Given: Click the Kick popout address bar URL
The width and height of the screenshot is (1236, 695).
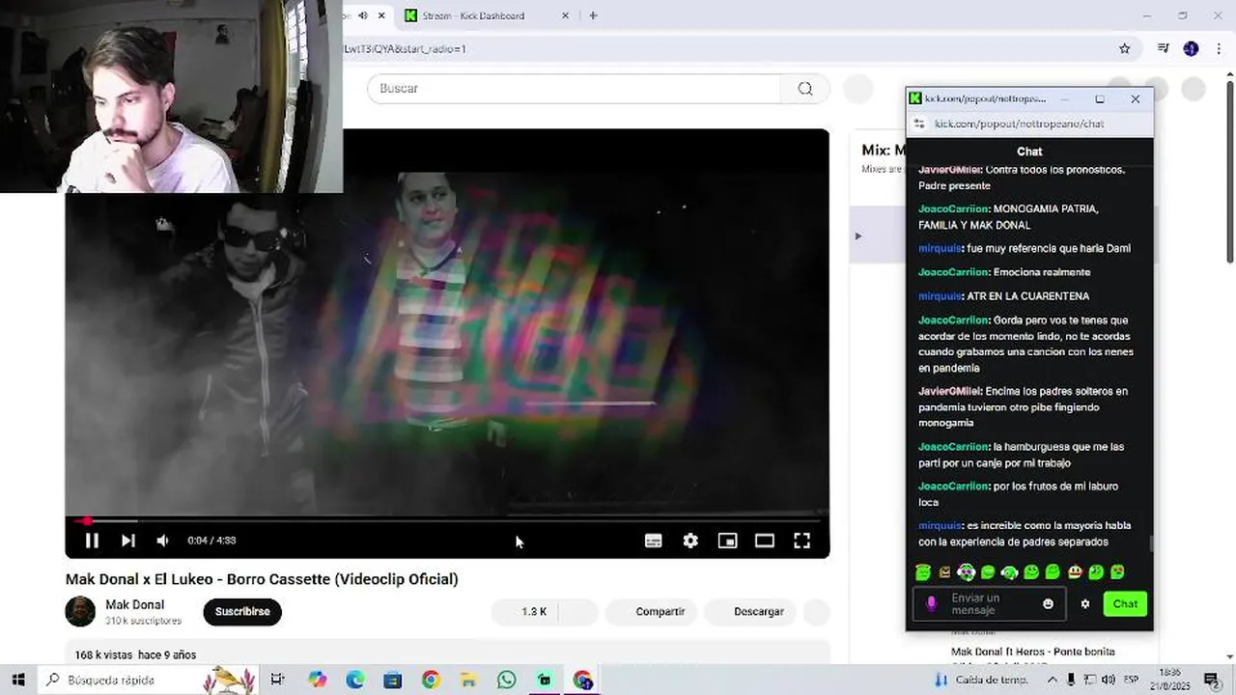Looking at the screenshot, I should point(1019,124).
